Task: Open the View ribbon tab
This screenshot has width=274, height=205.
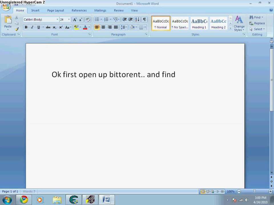Action: [x=134, y=11]
